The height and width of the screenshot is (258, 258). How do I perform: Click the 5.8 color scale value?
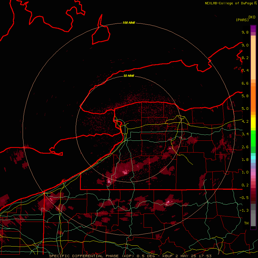[245, 96]
